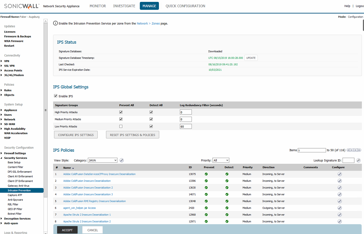Click the Lookup Signature ID input field
Viewport: 364px width, 234px height.
pos(348,160)
